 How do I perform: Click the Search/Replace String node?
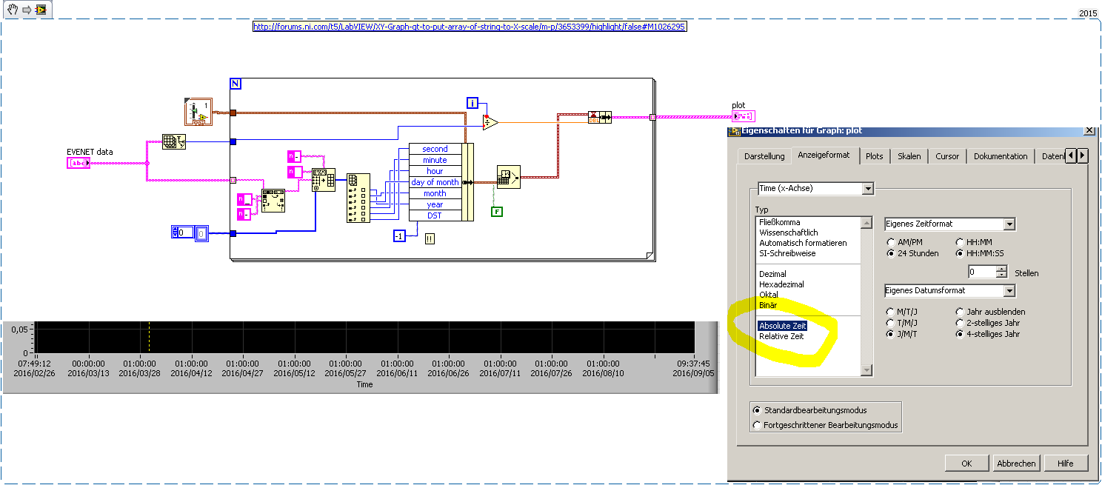[274, 201]
